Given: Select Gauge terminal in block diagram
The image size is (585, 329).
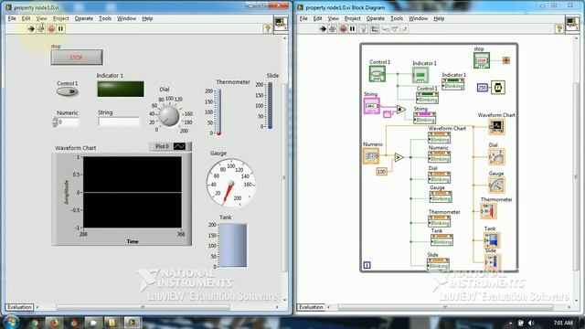Looking at the screenshot, I should [497, 185].
